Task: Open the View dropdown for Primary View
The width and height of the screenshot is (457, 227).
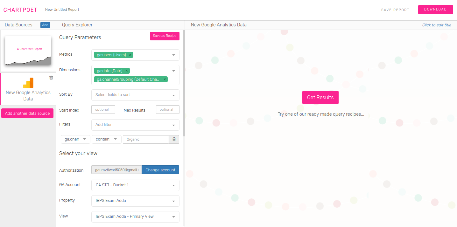Action: 135,217
